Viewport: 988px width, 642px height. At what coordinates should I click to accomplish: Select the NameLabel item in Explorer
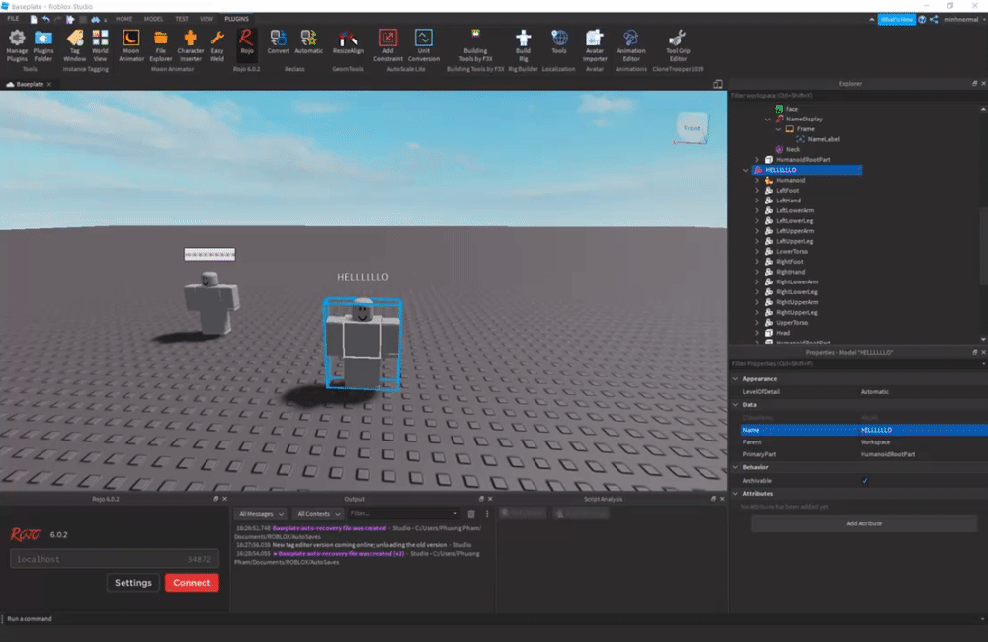tap(823, 139)
